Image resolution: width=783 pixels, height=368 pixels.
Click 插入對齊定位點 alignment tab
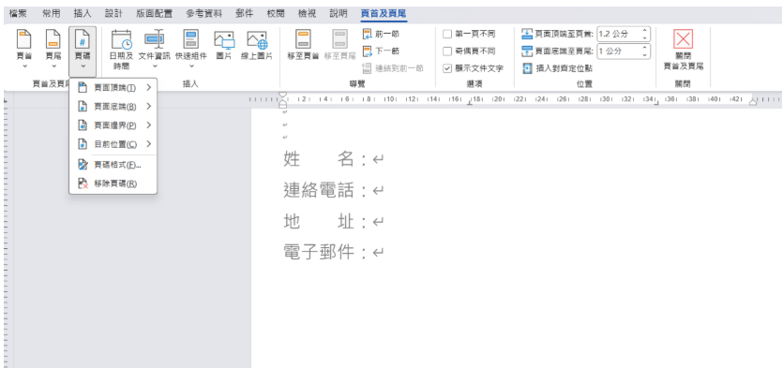click(x=557, y=68)
